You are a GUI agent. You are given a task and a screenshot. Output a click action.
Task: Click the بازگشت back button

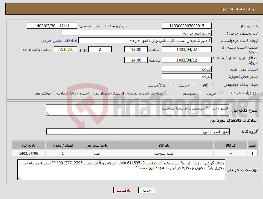(123, 190)
